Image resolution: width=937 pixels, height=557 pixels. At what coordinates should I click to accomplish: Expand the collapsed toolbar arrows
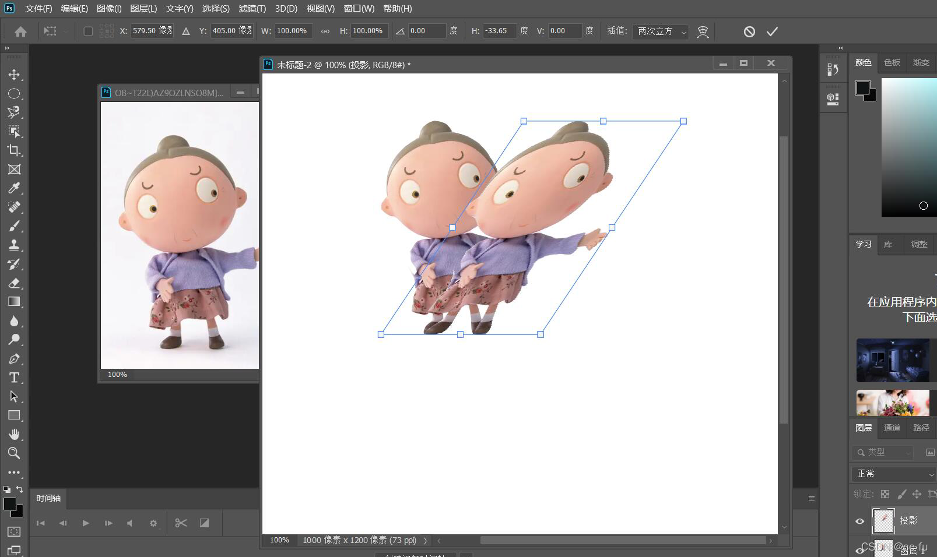(x=7, y=48)
